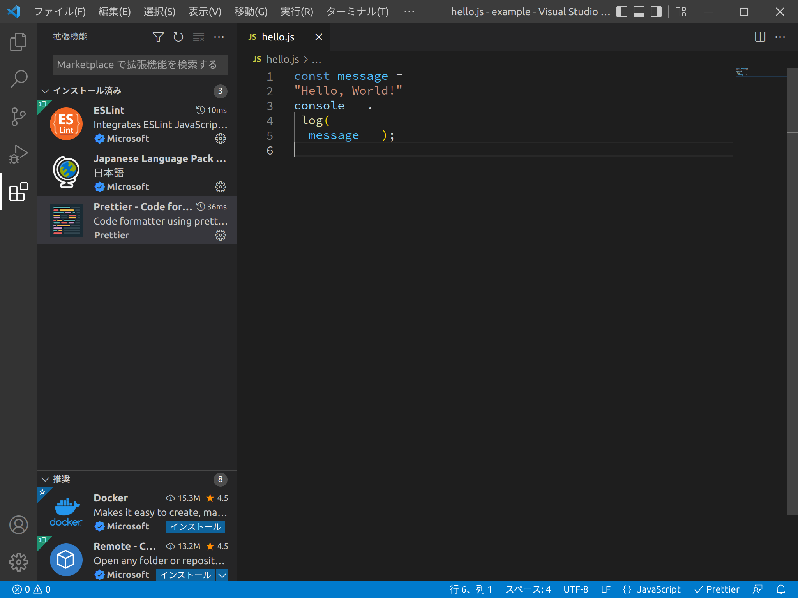Change file encoding UTF-8
This screenshot has height=598, width=798.
coord(576,589)
